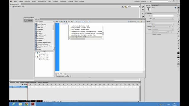Switch to the Вывод tab near timeline
189x106 pixels.
point(22,82)
